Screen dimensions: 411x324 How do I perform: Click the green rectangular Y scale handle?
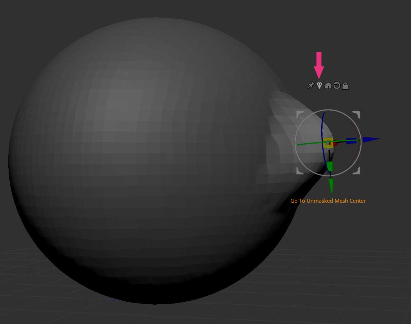tap(330, 166)
